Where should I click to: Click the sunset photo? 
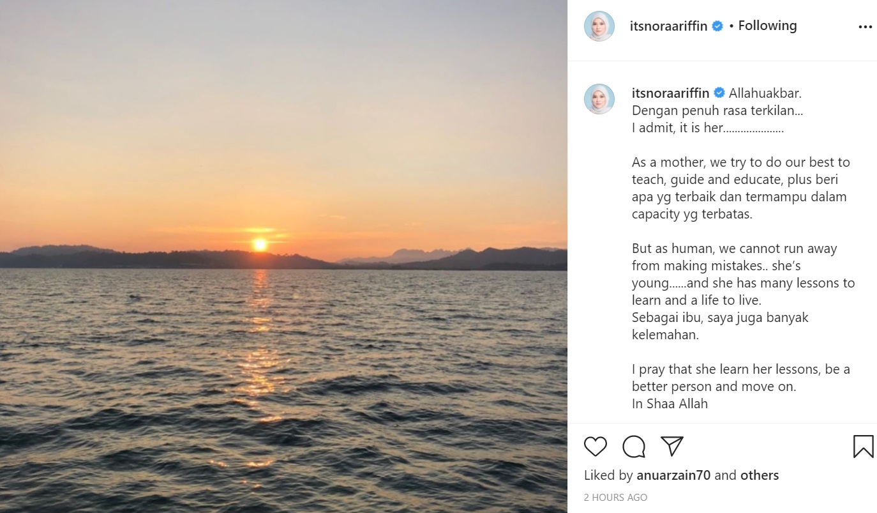tap(283, 256)
